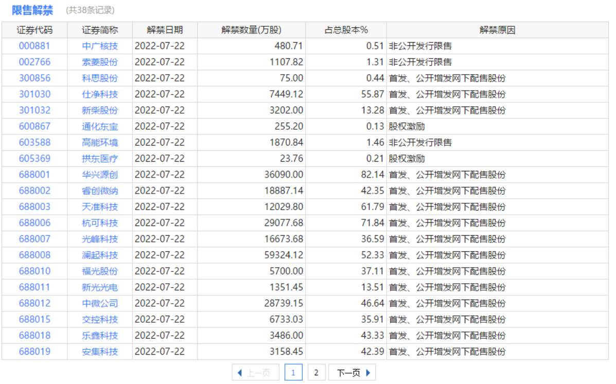Click stock code 600867
616x384 pixels.
tap(34, 126)
